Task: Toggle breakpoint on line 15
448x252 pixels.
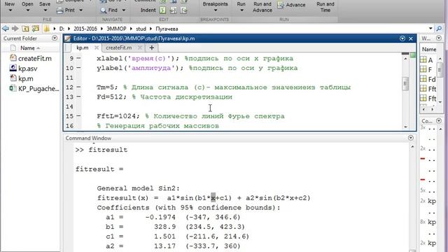Action: [x=78, y=116]
